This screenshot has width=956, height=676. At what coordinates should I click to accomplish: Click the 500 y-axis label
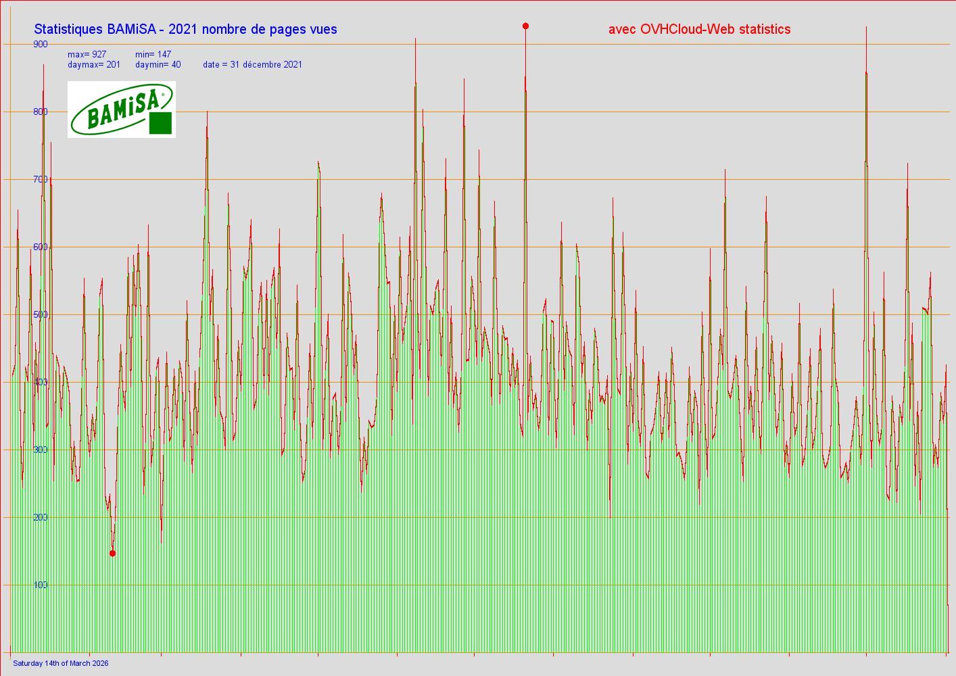coord(41,314)
